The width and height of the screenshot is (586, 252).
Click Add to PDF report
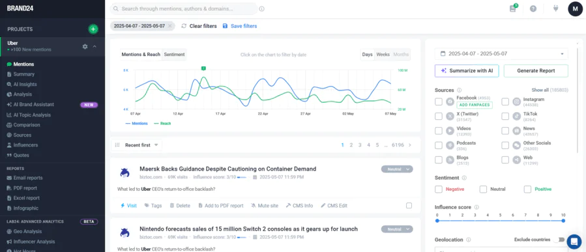[221, 206]
